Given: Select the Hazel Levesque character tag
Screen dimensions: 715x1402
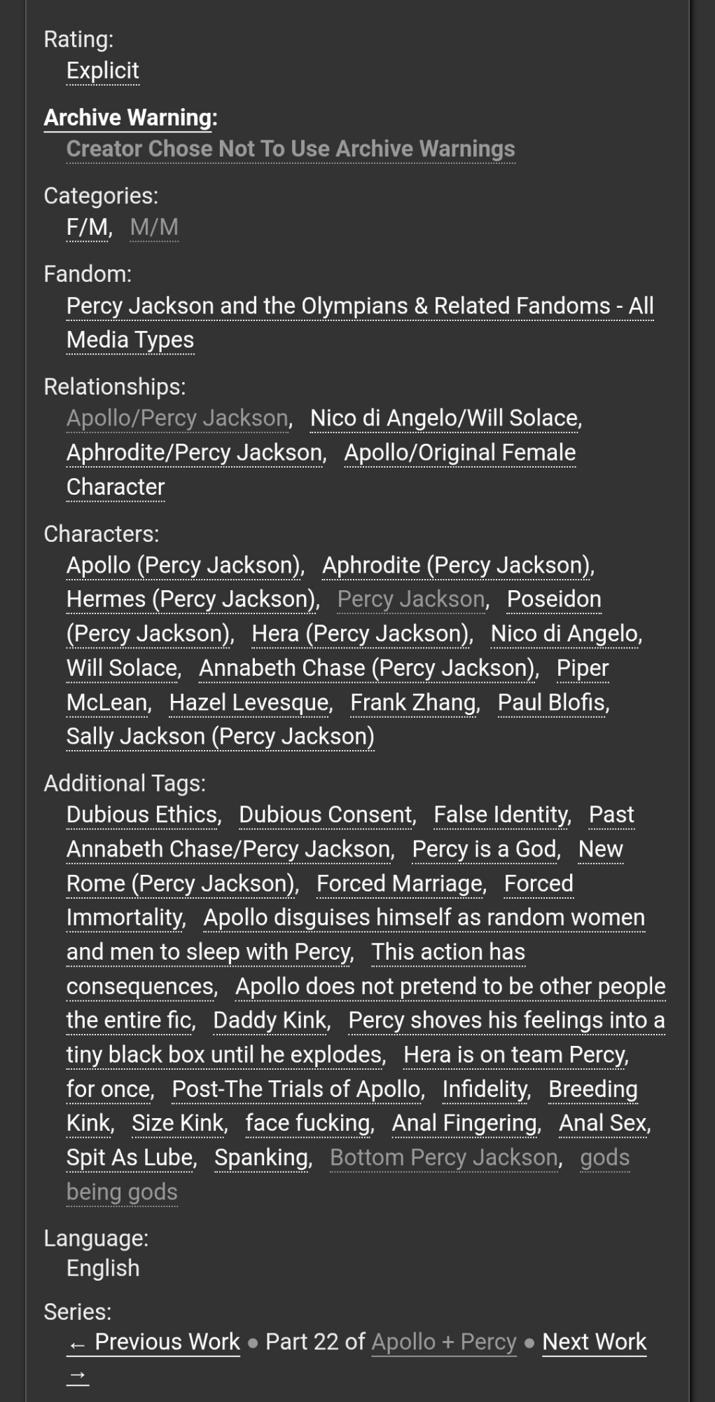Looking at the screenshot, I should (250, 702).
